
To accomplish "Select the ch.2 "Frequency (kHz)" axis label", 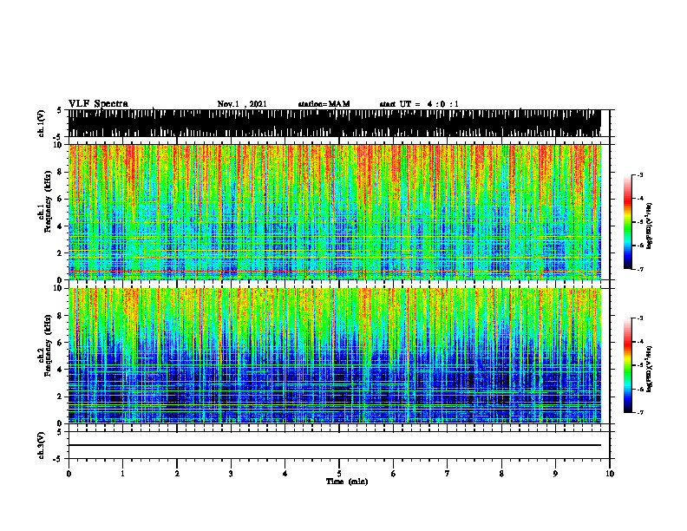I will [49, 345].
